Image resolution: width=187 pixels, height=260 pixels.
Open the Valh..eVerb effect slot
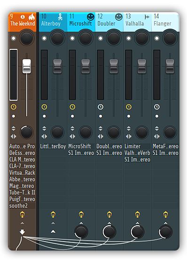[x=138, y=153]
